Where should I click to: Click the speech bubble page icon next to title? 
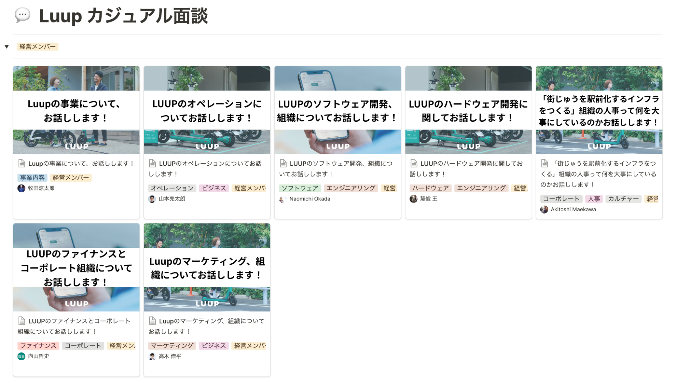22,15
